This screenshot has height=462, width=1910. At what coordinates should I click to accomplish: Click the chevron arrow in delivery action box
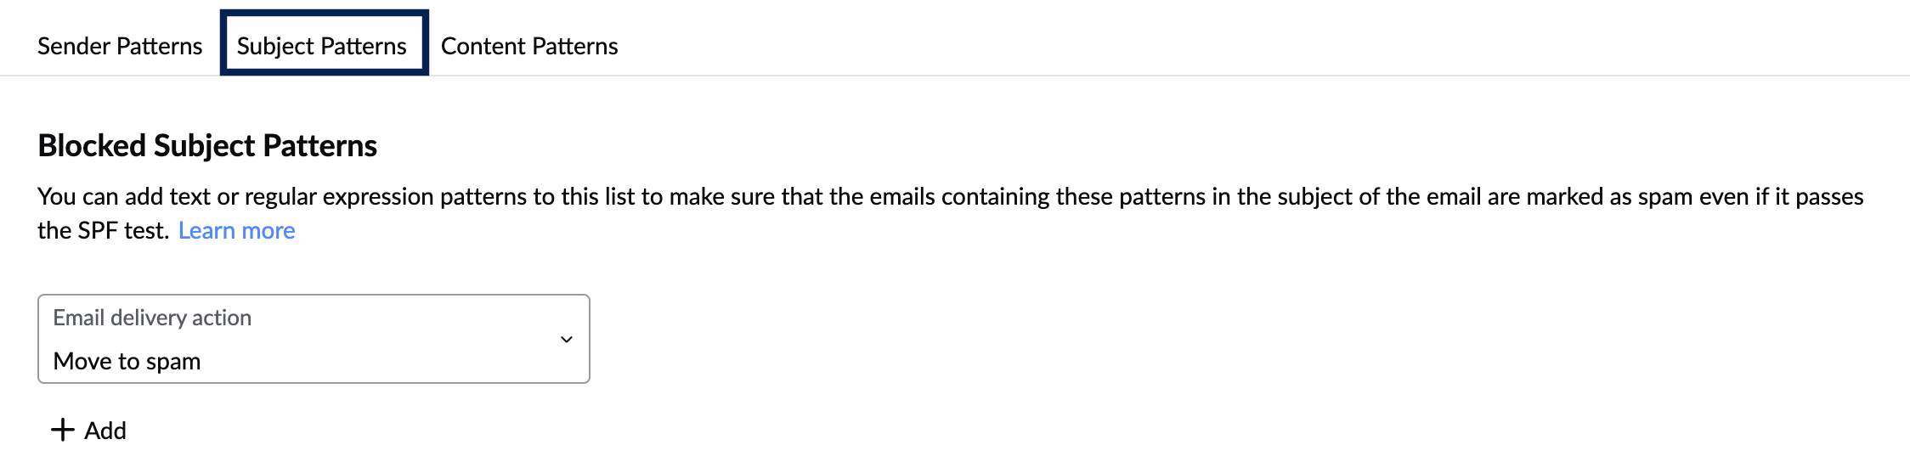[x=566, y=340]
